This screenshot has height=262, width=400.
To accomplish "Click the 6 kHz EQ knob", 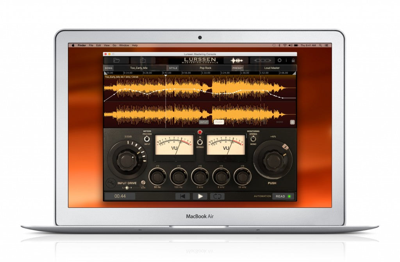I will [x=221, y=177].
